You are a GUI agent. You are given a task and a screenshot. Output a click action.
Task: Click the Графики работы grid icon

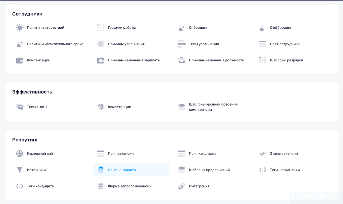point(101,27)
